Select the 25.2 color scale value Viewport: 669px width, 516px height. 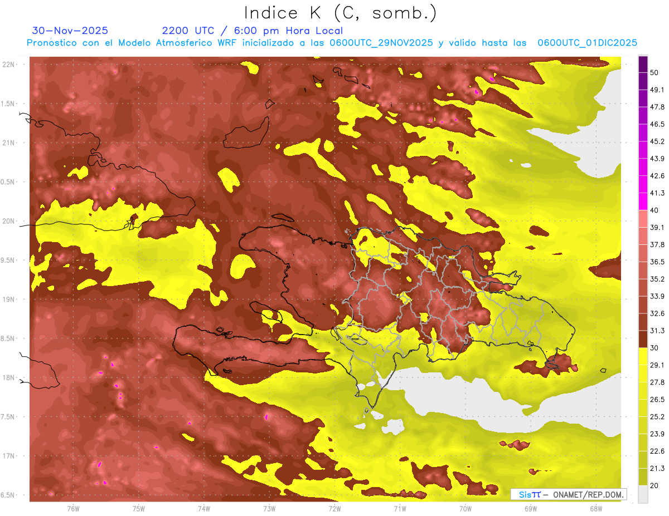(657, 416)
